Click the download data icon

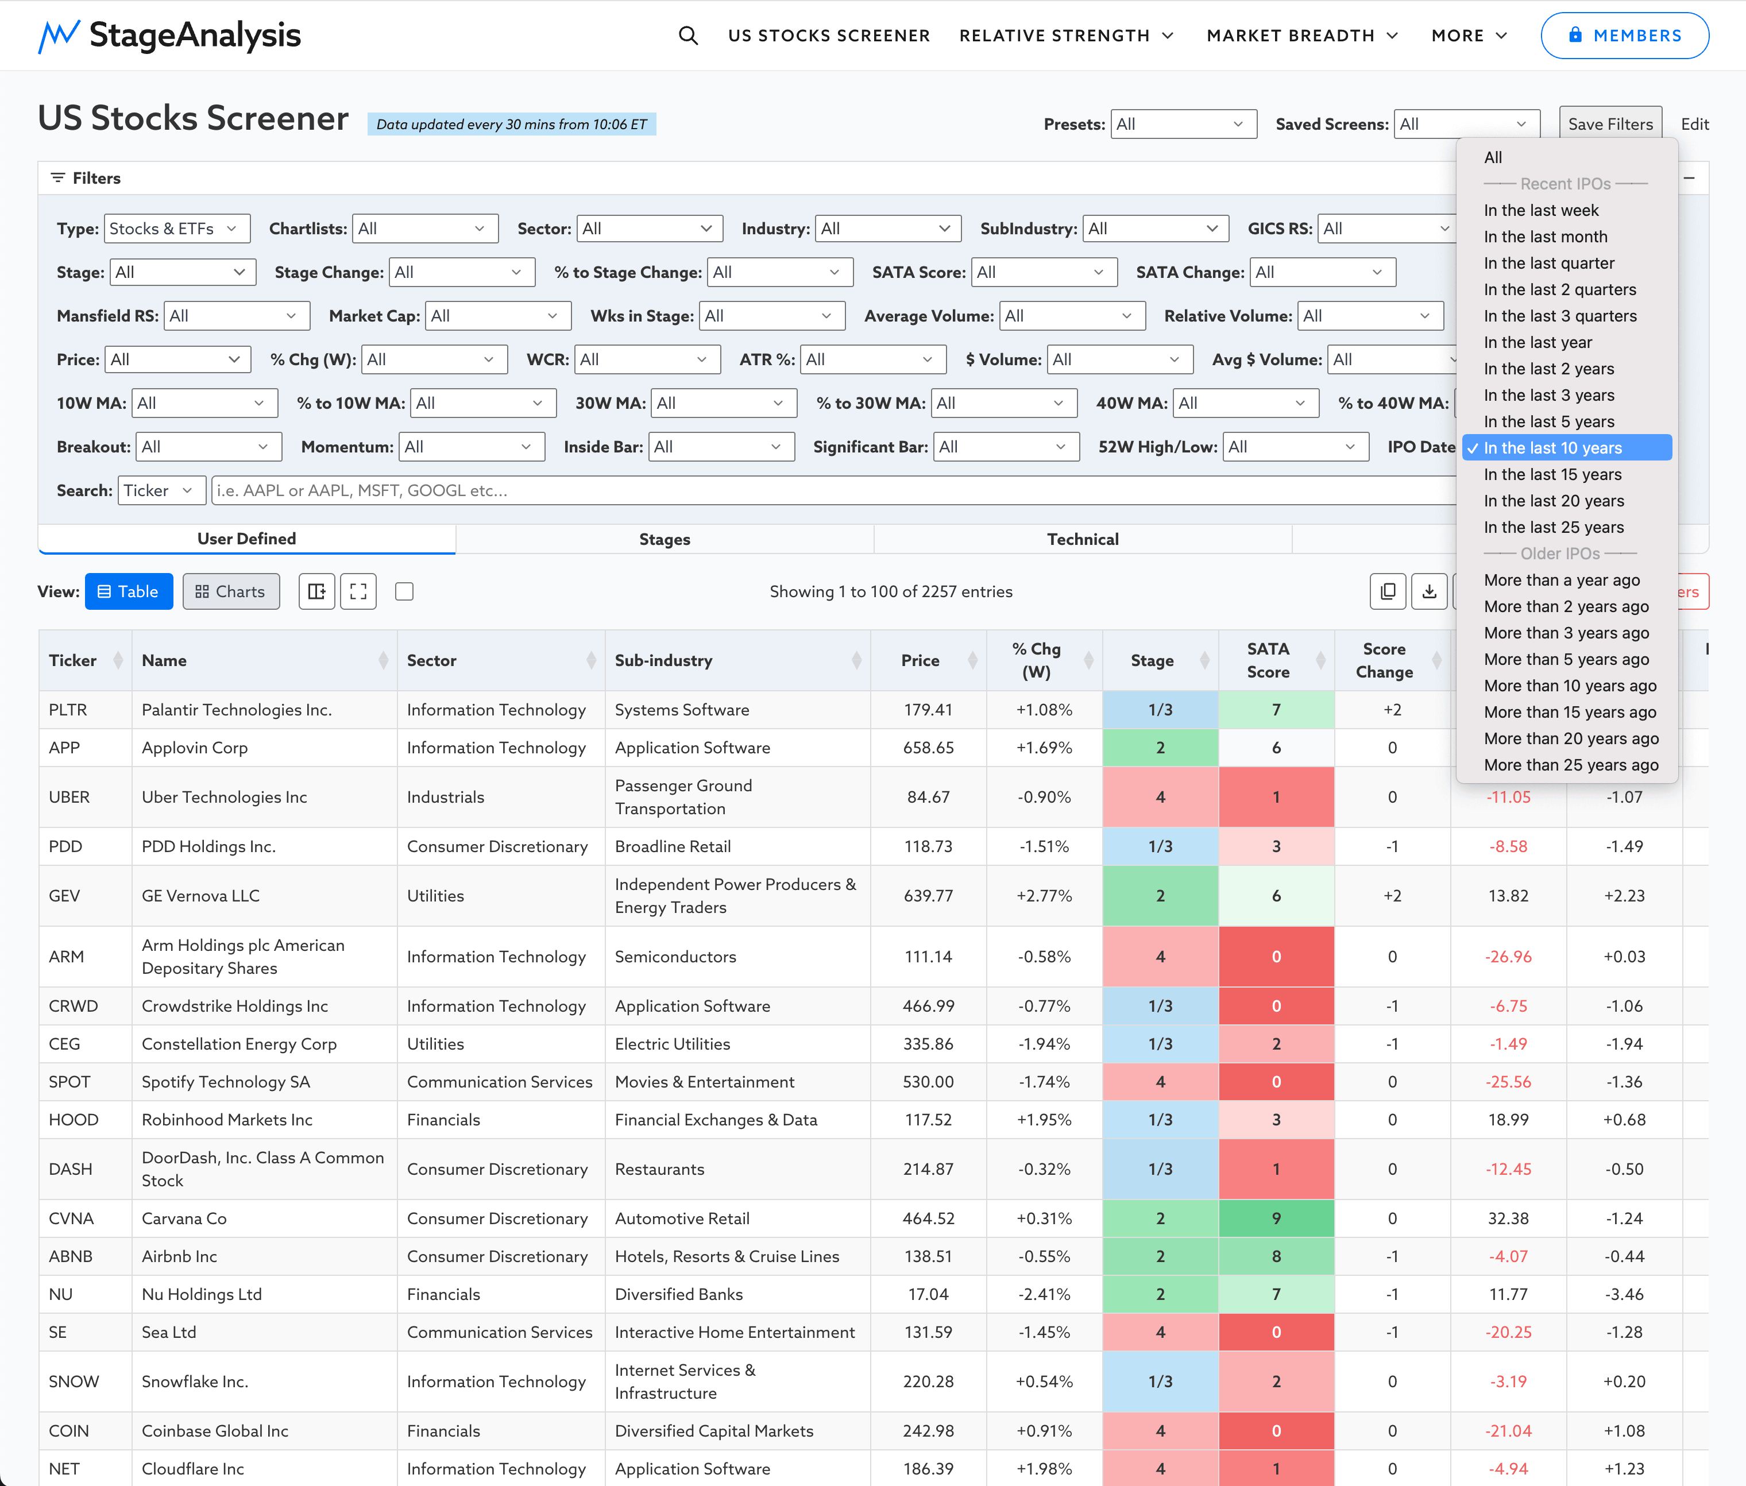coord(1429,591)
